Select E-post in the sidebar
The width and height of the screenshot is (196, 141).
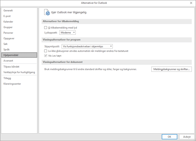click(19, 16)
